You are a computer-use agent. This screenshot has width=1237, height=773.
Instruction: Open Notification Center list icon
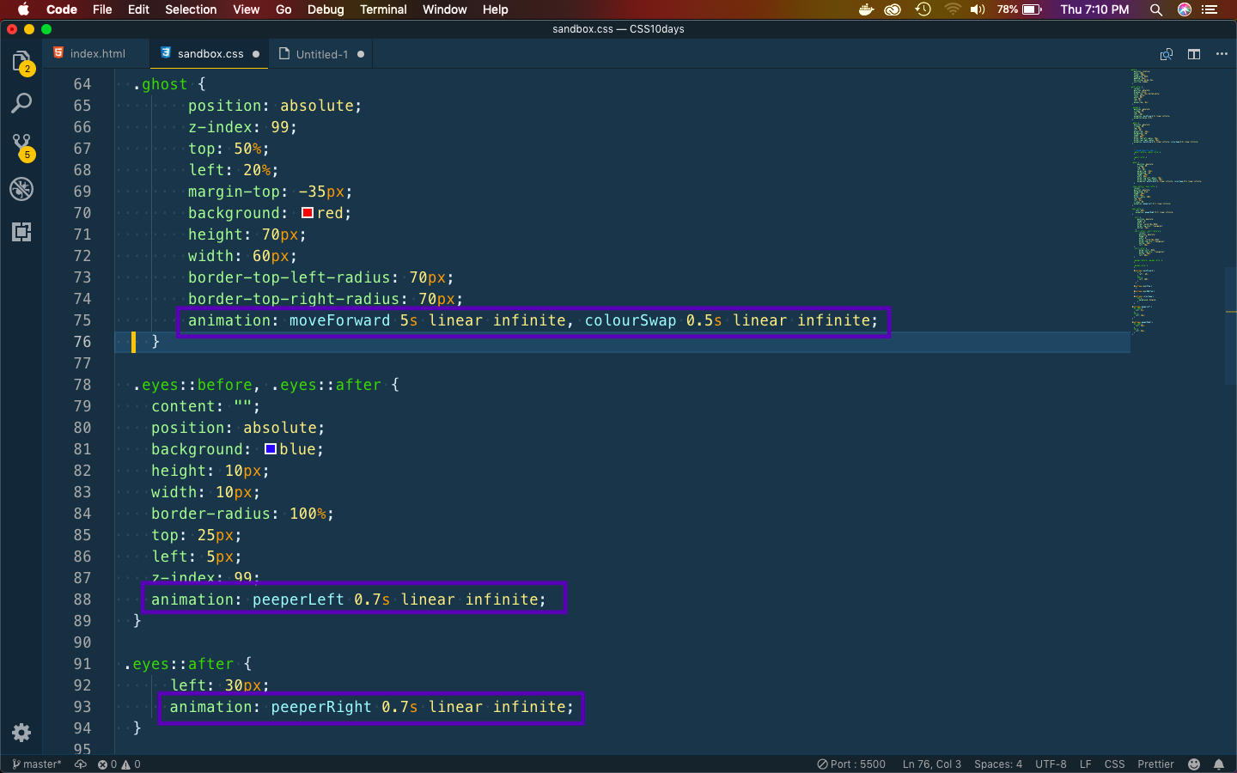coord(1210,9)
